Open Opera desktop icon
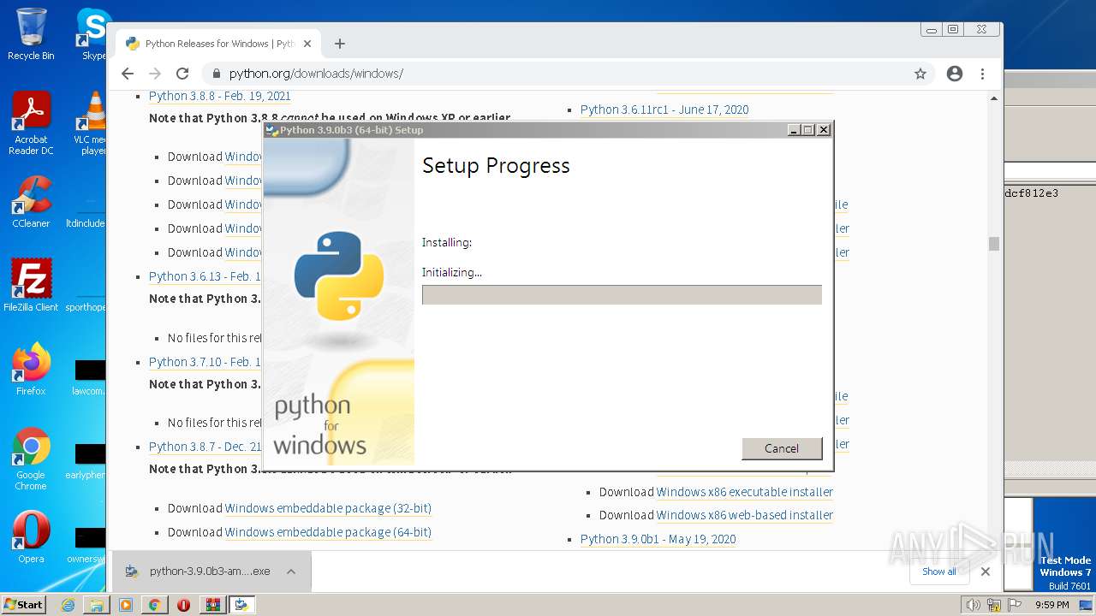The image size is (1096, 616). click(x=31, y=537)
